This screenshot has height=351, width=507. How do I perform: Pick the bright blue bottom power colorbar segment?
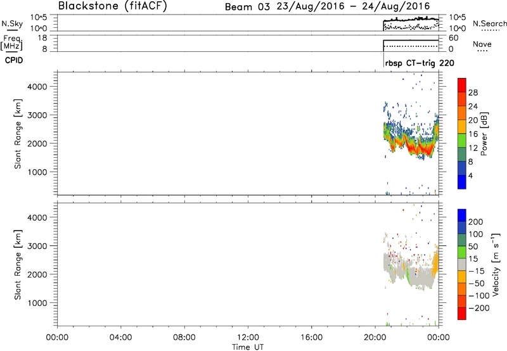462,182
